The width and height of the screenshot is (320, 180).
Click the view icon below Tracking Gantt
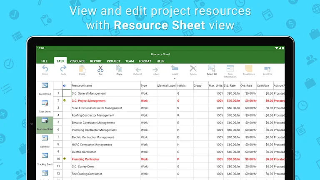tap(45, 173)
